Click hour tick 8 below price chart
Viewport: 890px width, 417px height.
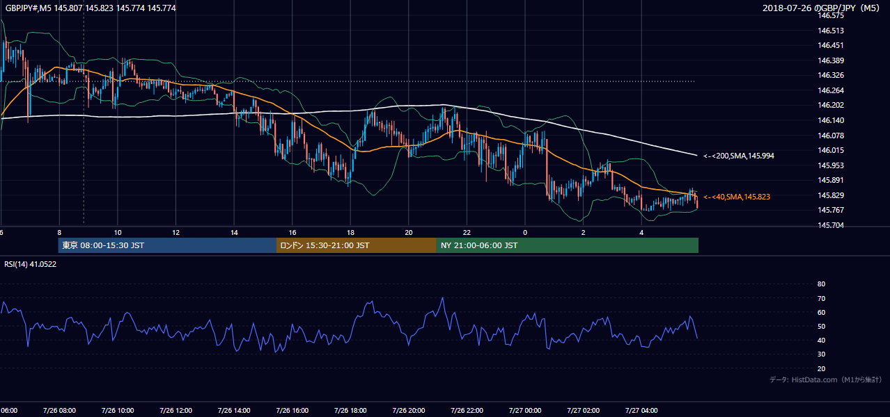tap(59, 232)
